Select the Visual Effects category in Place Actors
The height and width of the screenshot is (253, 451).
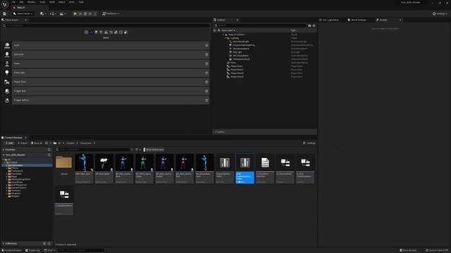[x=111, y=32]
